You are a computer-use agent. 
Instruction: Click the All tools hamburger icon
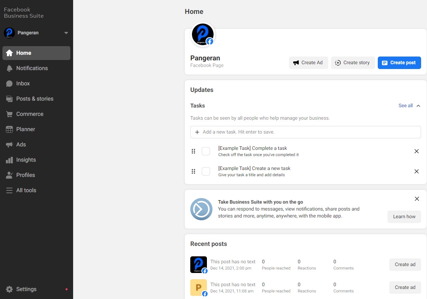(9, 190)
